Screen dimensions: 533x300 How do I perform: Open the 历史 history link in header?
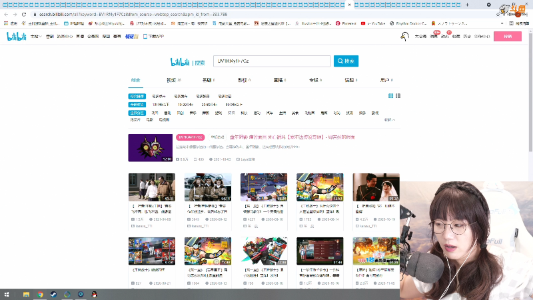click(467, 37)
